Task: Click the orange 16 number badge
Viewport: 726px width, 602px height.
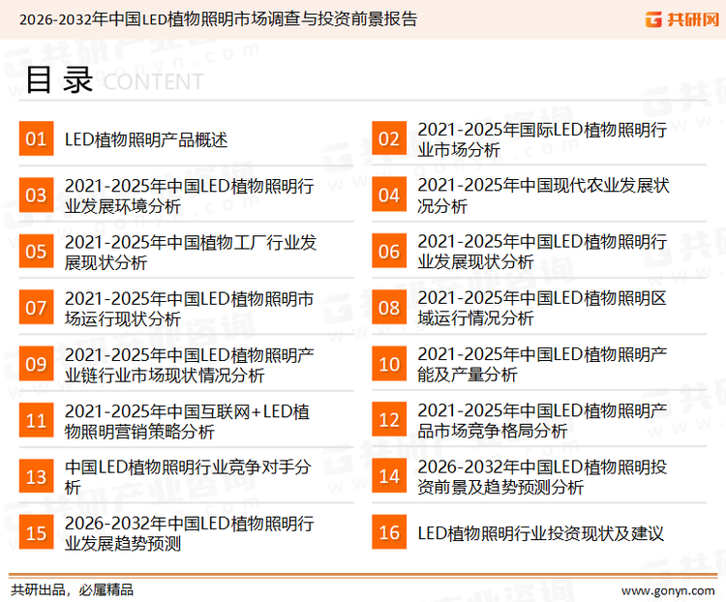Action: click(x=389, y=532)
